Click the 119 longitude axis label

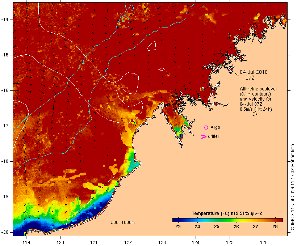click(x=26, y=242)
